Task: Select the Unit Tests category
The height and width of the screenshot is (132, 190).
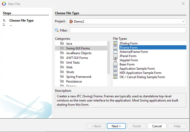Action: [x=81, y=62]
